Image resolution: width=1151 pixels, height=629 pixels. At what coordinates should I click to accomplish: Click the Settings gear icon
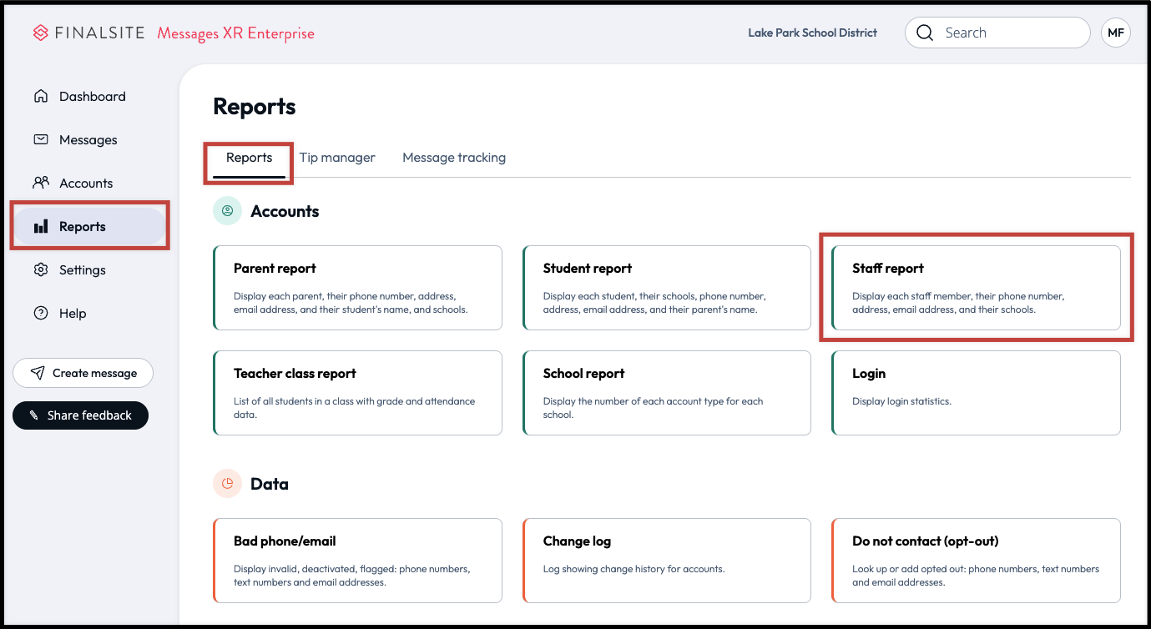(x=41, y=270)
